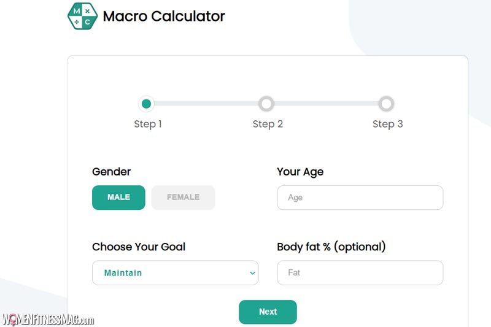Click progress bar between Step 2 and 3
The image size is (491, 327).
(327, 104)
